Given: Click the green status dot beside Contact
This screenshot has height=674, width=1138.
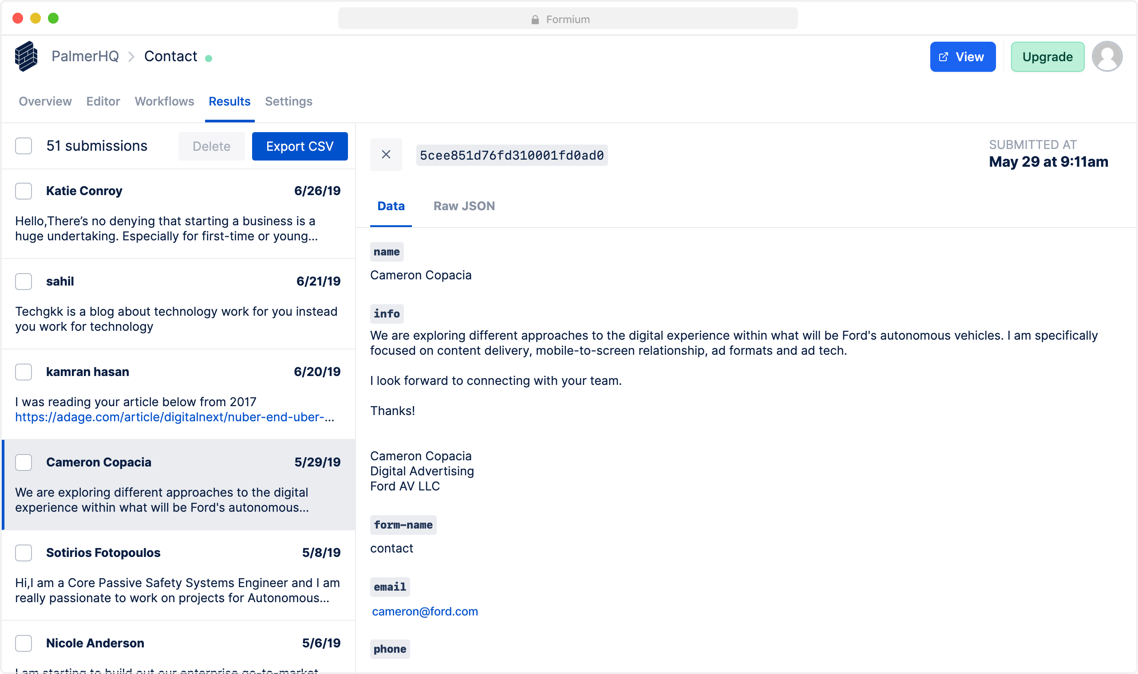Looking at the screenshot, I should coord(209,58).
